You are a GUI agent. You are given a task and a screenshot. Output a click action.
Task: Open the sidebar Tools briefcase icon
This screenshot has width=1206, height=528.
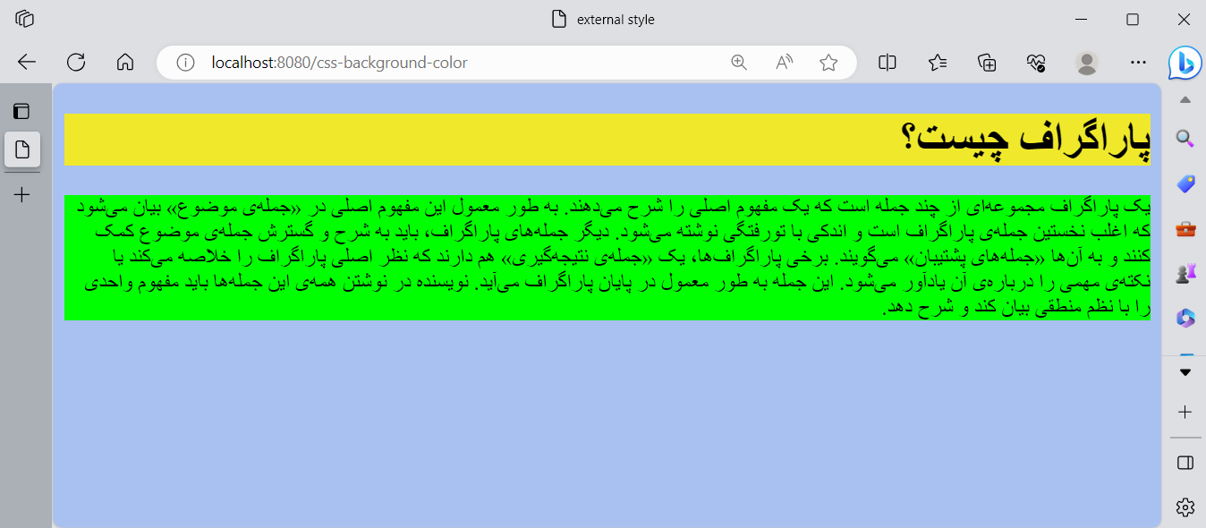tap(1185, 228)
